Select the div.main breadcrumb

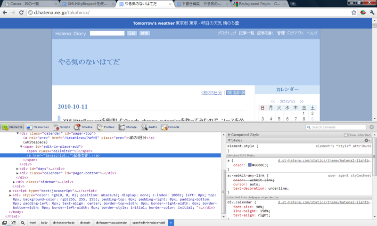pyautogui.click(x=85, y=223)
